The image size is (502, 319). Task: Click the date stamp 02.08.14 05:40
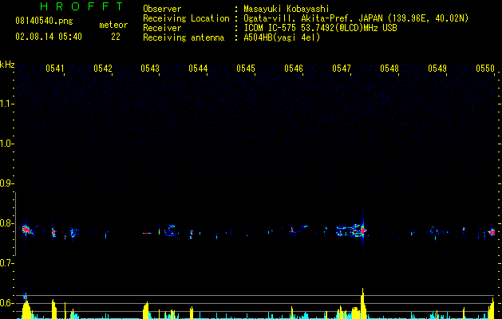[x=49, y=37]
